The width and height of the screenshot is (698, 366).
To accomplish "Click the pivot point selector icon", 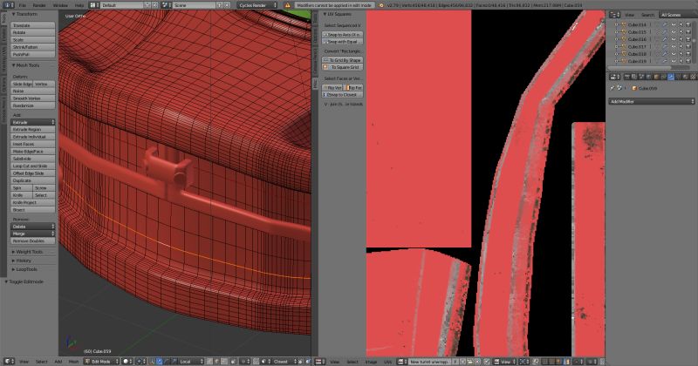I will click(x=140, y=361).
